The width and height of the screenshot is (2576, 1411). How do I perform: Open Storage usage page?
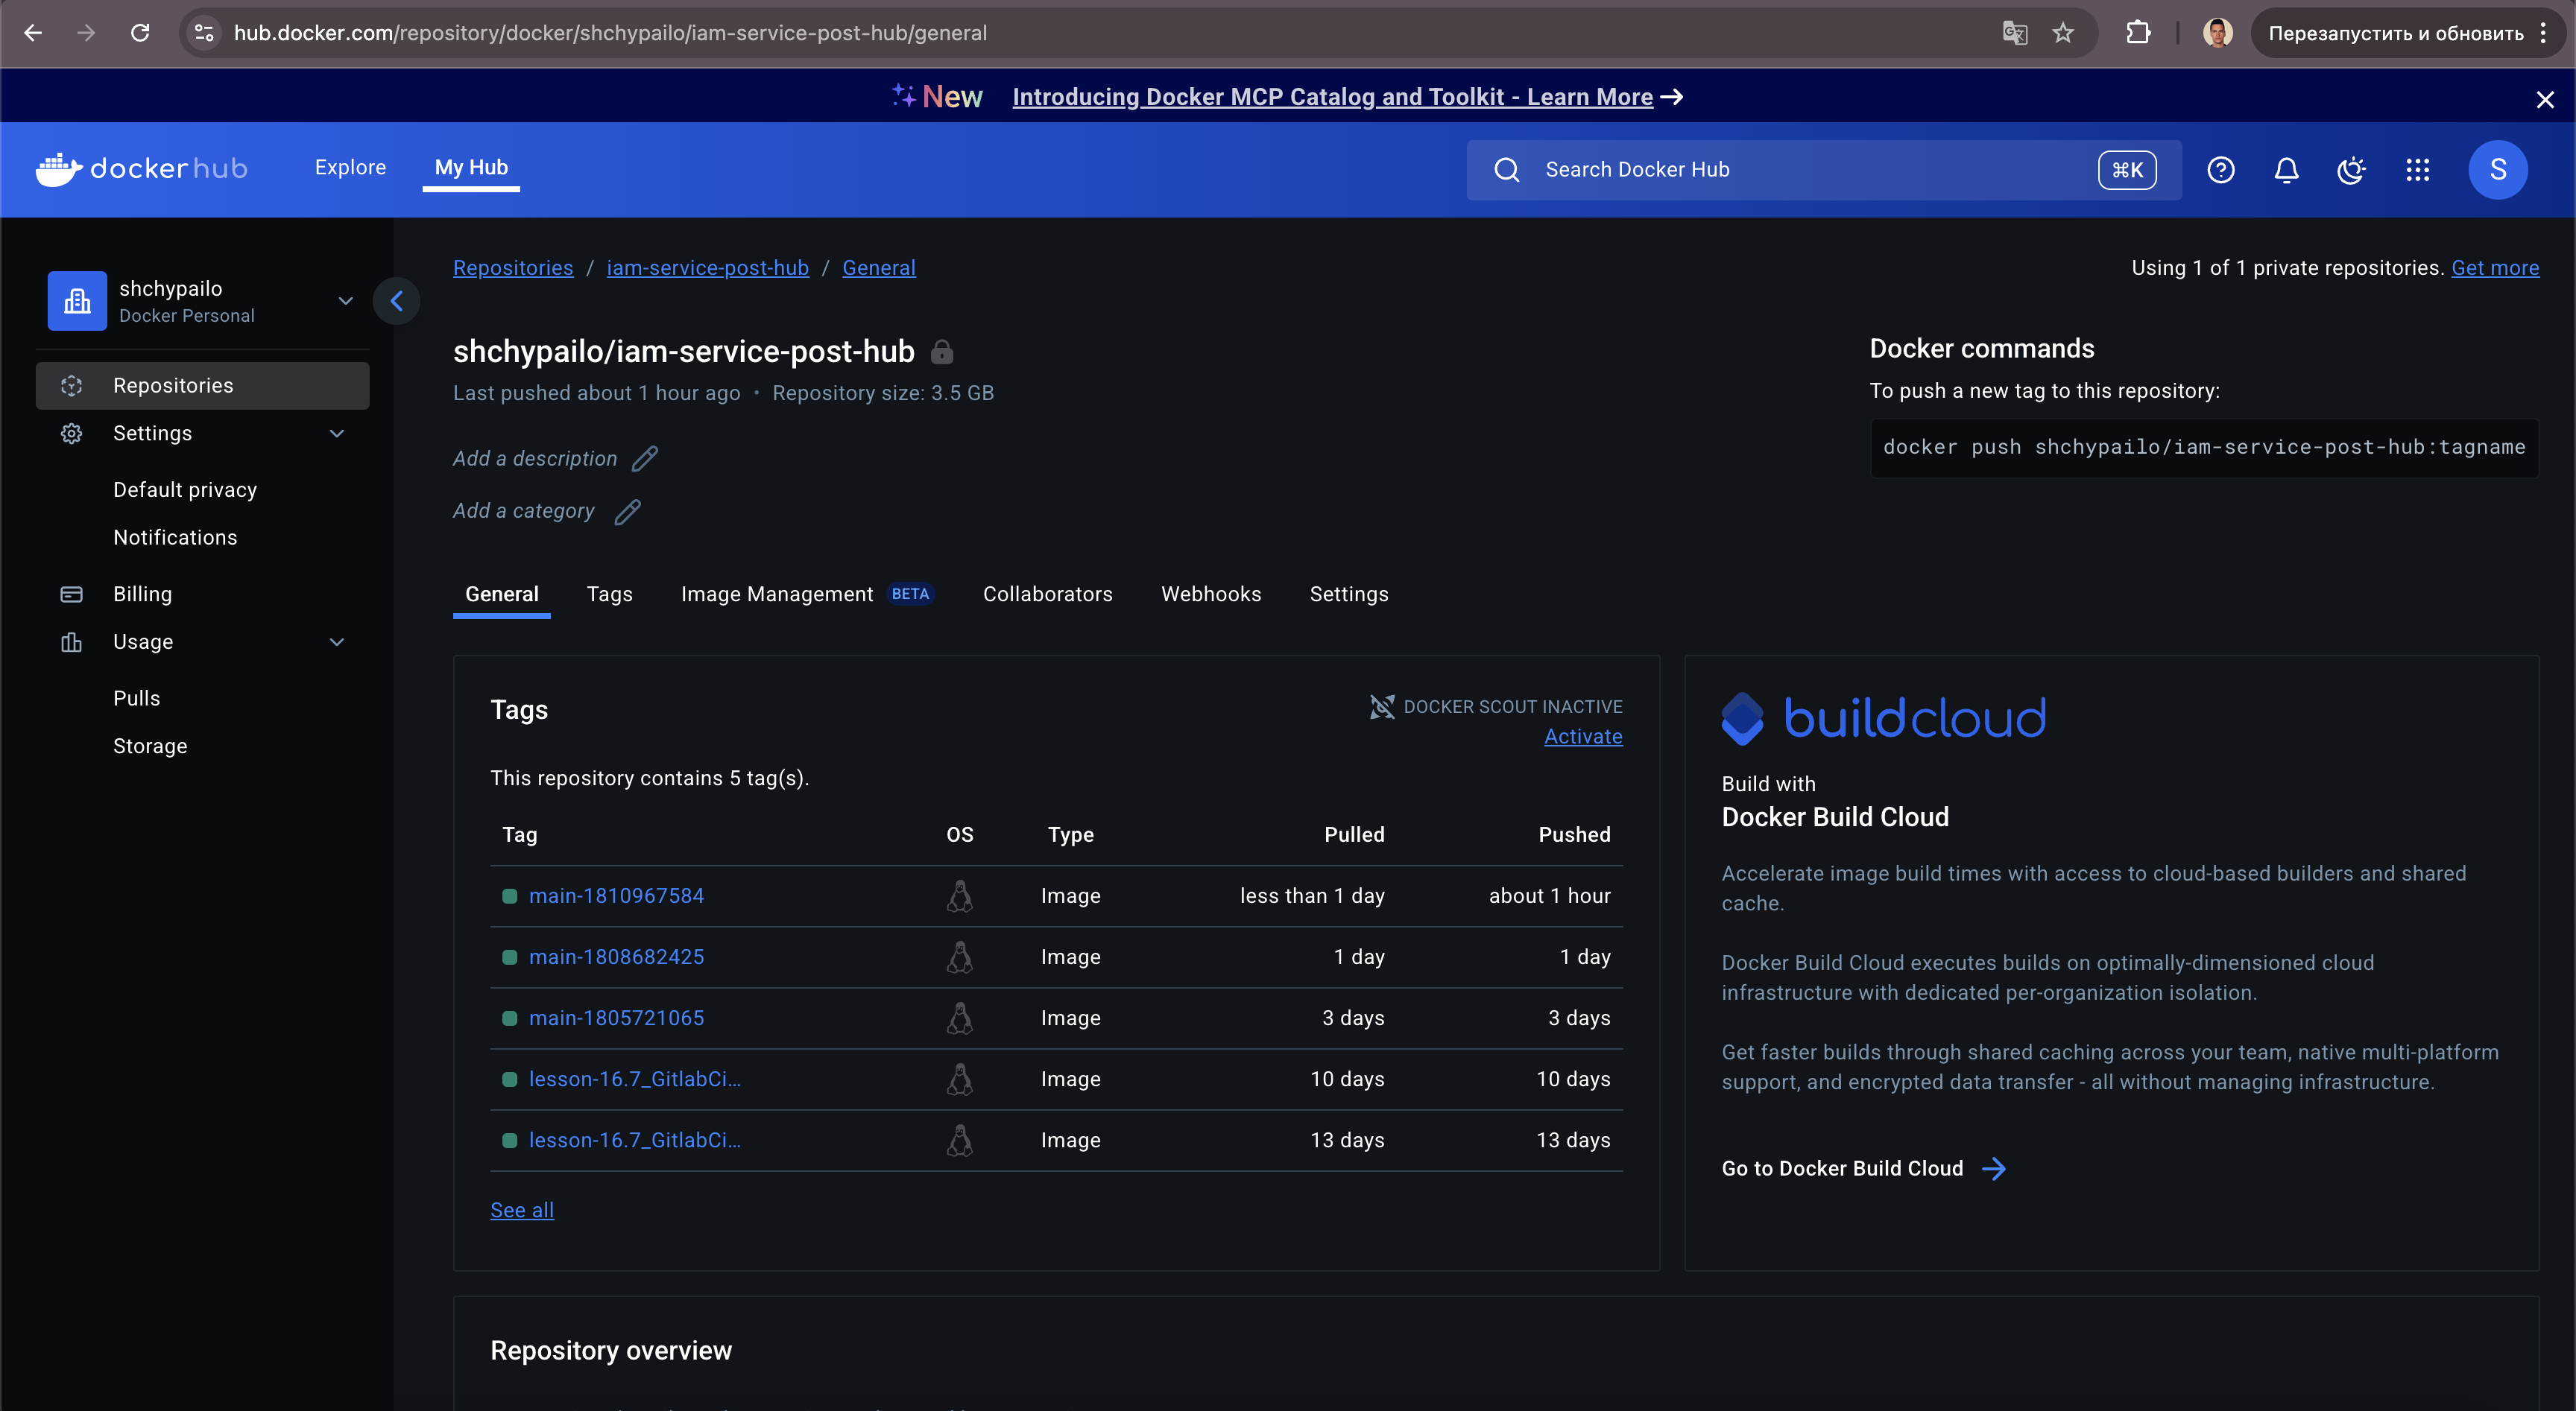click(150, 746)
